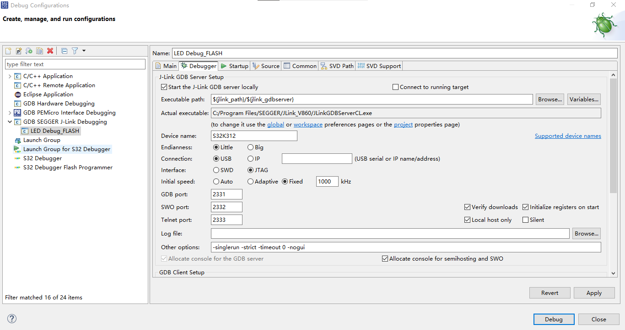Click Browse button next to Log file
Image resolution: width=625 pixels, height=330 pixels.
(587, 234)
